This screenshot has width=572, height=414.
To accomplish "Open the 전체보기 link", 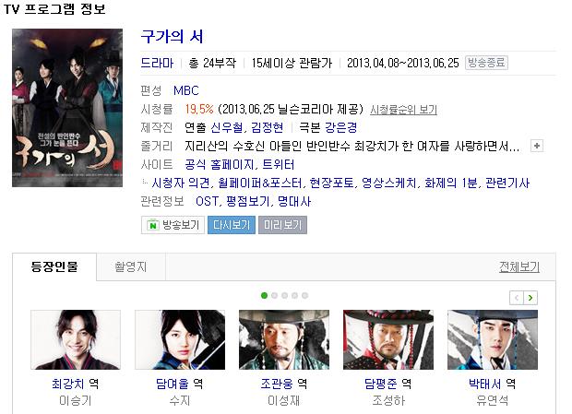I will coord(519,266).
